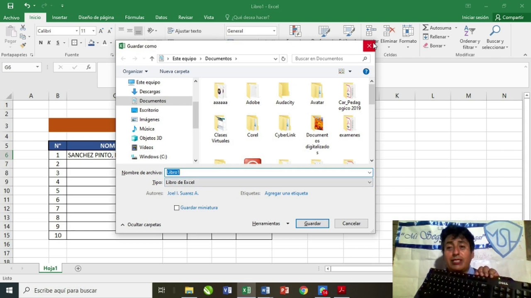The width and height of the screenshot is (531, 298).
Task: Apply cell borders from the ribbon
Action: (74, 43)
